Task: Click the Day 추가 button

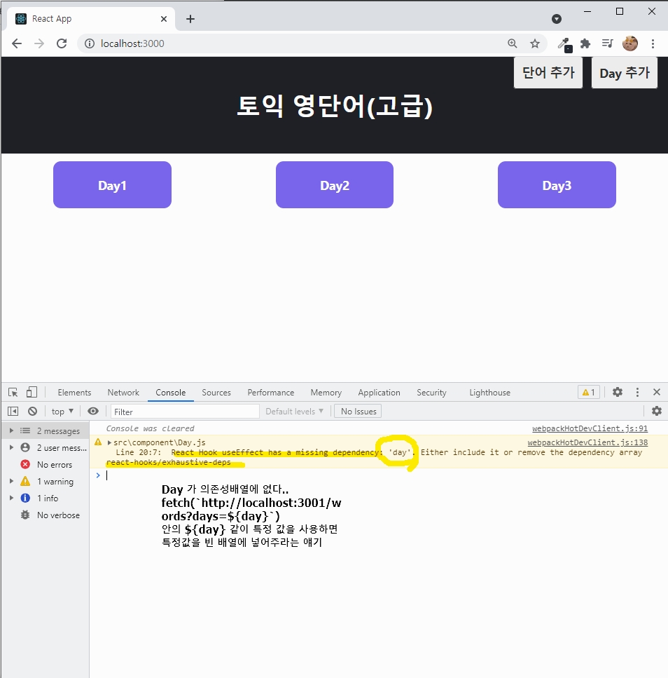Action: (625, 72)
